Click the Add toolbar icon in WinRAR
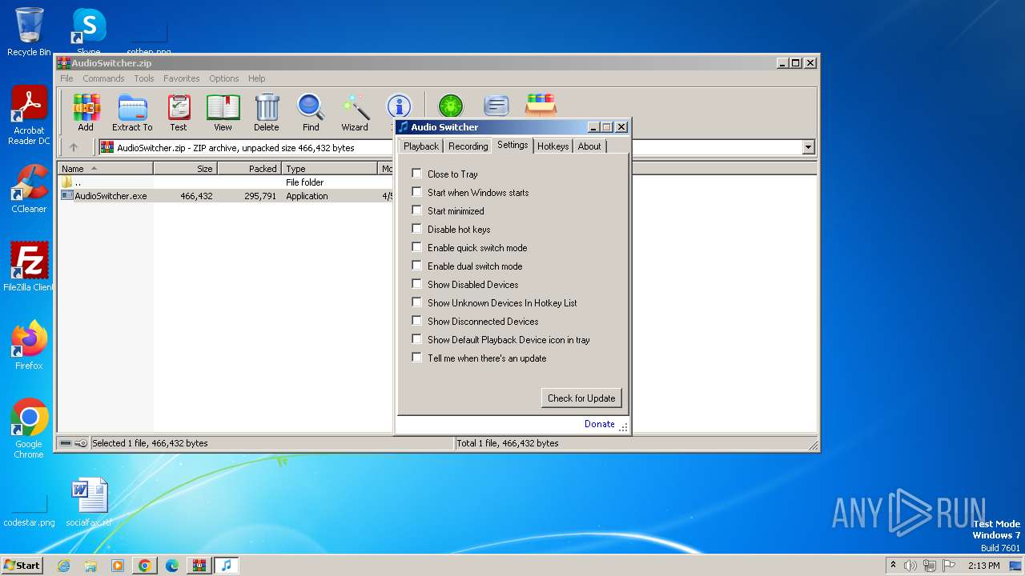This screenshot has height=576, width=1025. point(86,112)
